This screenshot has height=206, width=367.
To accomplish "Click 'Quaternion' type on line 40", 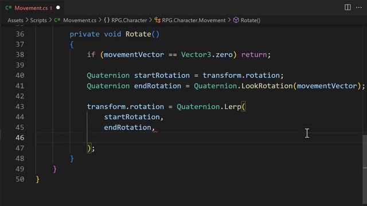I will click(x=108, y=76).
